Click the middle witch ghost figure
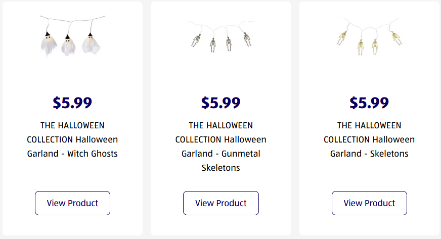 (68, 44)
